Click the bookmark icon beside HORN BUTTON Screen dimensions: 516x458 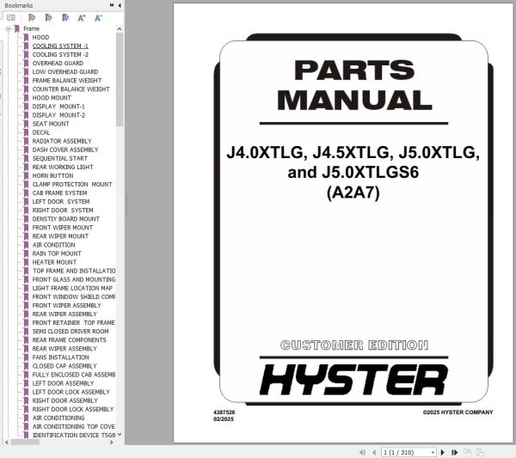(27, 176)
